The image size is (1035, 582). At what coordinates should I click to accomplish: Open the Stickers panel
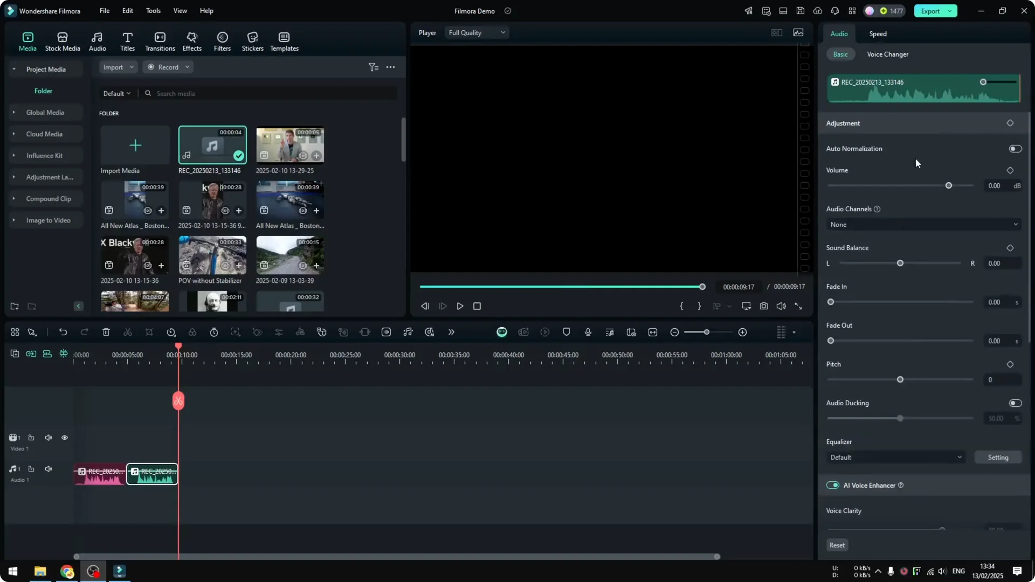252,40
